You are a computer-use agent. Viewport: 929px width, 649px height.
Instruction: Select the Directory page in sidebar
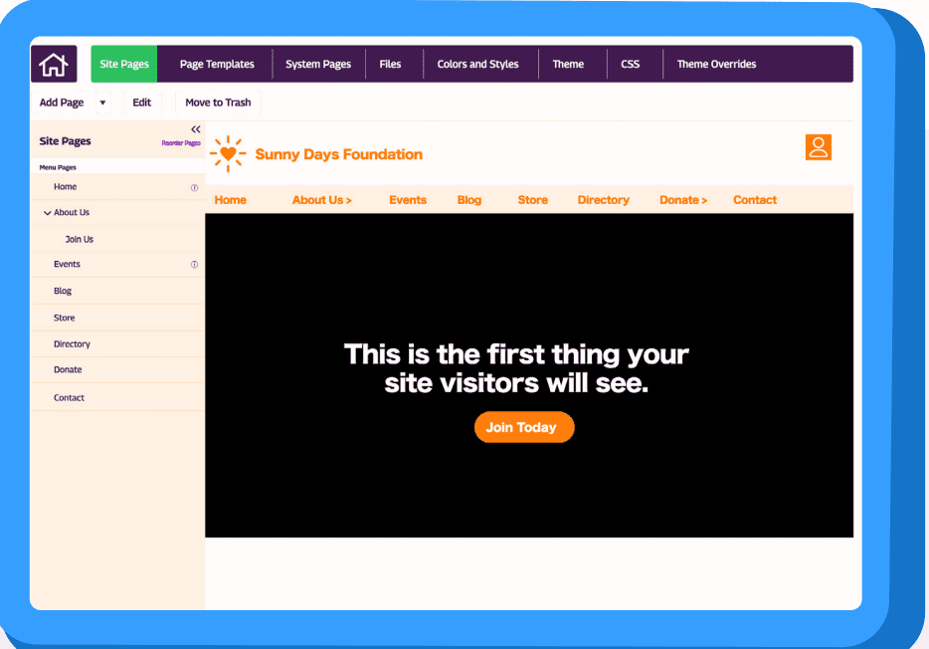pyautogui.click(x=72, y=344)
